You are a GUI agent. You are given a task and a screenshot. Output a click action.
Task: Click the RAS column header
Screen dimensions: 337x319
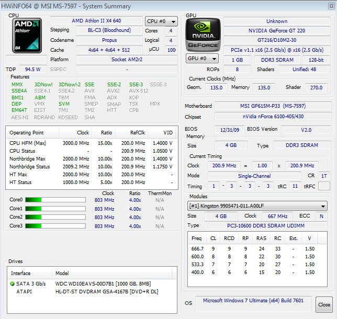pos(261,238)
